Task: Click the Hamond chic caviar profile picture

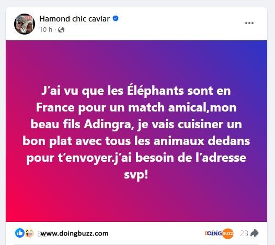Action: pyautogui.click(x=25, y=24)
